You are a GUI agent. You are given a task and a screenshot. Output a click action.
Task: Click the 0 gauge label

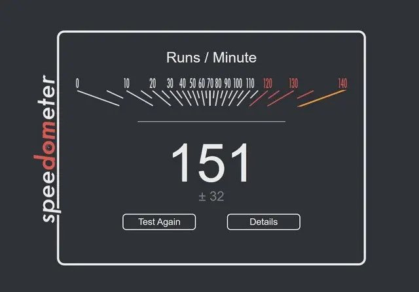click(77, 83)
